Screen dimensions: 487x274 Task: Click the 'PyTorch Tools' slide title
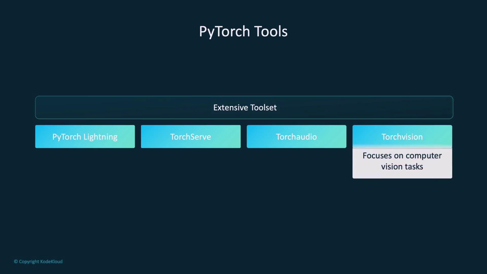243,31
